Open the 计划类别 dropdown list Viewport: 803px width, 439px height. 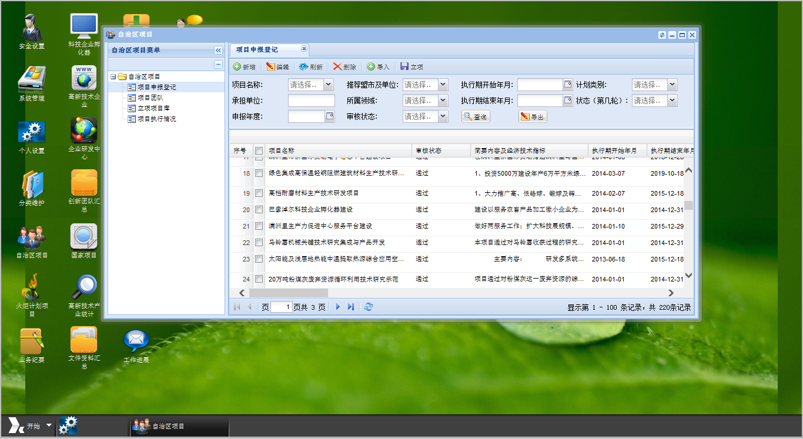point(672,85)
